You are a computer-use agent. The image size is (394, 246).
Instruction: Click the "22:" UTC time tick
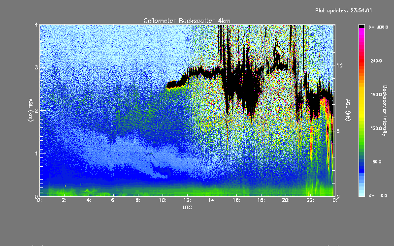tap(310, 200)
